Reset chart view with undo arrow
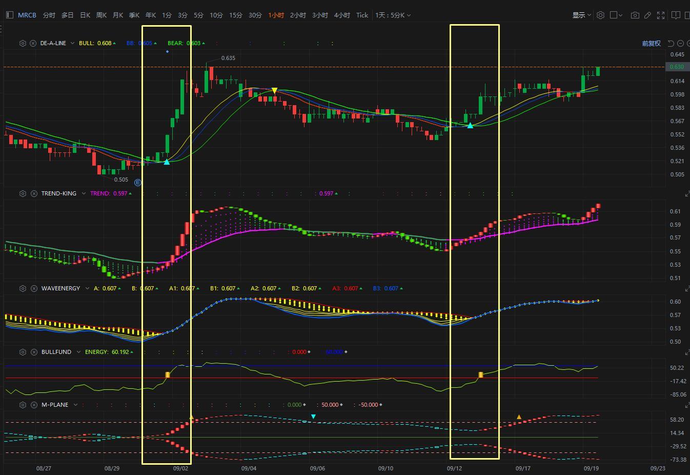This screenshot has width=690, height=475. pyautogui.click(x=671, y=44)
